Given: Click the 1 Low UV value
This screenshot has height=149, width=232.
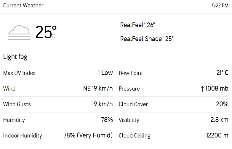Looking at the screenshot, I should click(105, 73).
